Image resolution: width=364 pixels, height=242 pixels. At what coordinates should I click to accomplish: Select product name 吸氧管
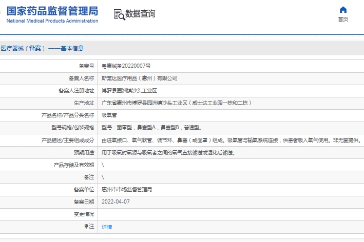point(109,115)
